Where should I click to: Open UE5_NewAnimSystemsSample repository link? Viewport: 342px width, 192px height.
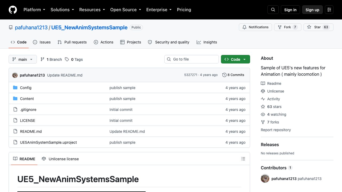coord(89,27)
